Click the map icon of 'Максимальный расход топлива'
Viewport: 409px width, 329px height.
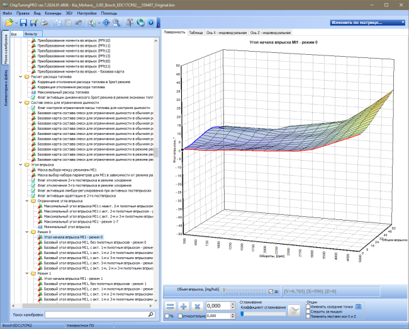(33, 92)
